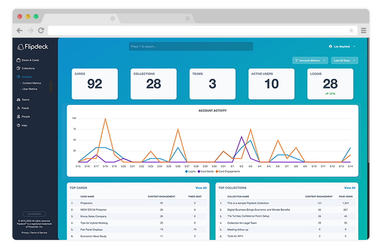Select Tools for WFH row
Image resolution: width=381 pixels, height=252 pixels.
(287, 236)
